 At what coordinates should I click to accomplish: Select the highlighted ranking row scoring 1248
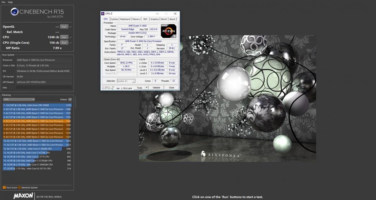click(x=37, y=121)
